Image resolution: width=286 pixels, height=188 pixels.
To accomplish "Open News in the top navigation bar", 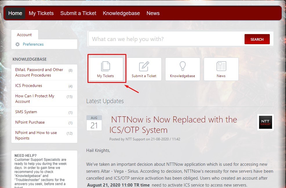I will pos(153,13).
